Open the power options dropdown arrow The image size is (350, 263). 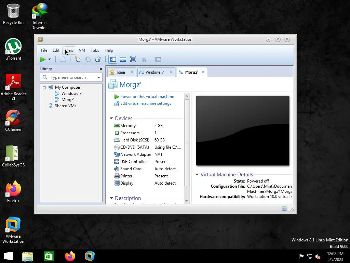tap(50, 60)
